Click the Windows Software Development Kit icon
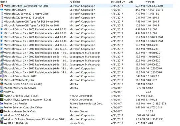The image size is (180, 126). point(2,119)
